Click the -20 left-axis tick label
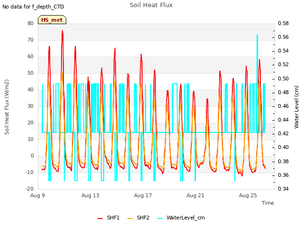Screen dimensions: 303x227 point(29,189)
